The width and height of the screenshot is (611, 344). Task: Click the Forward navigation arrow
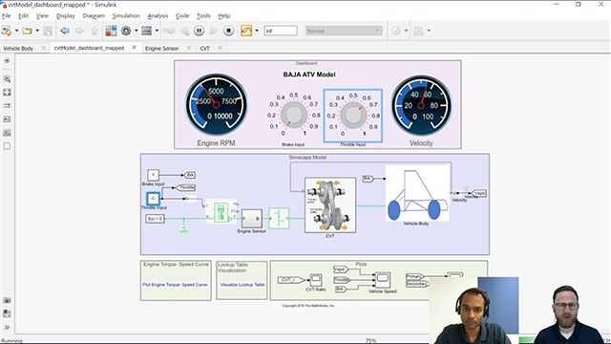pos(79,31)
